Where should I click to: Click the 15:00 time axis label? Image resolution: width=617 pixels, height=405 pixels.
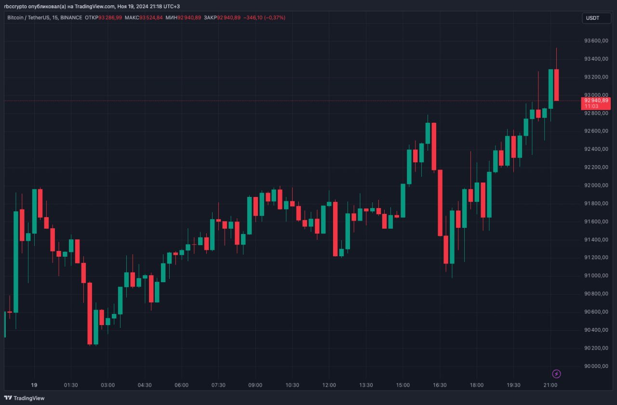click(403, 385)
